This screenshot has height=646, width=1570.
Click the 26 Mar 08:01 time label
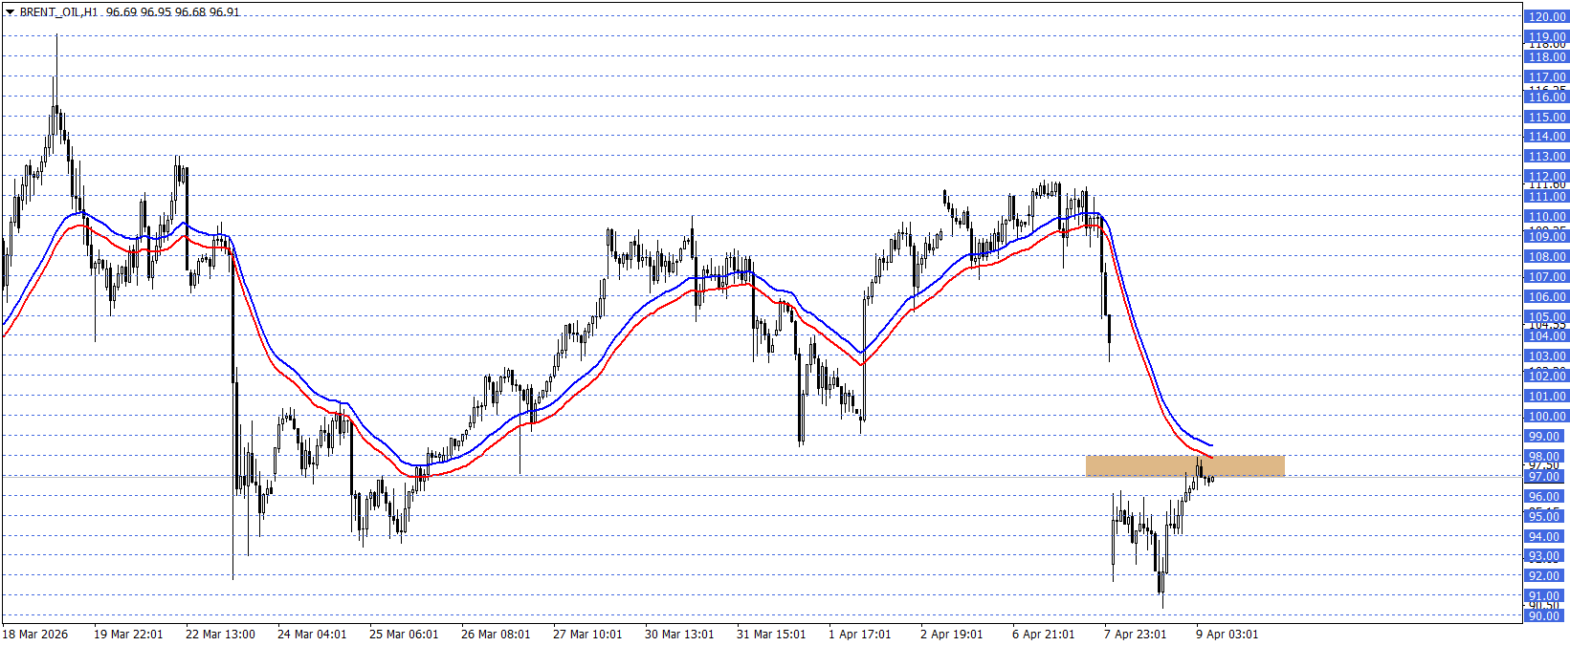pyautogui.click(x=496, y=635)
